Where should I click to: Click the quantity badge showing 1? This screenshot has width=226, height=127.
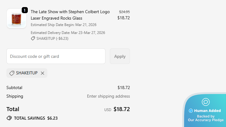point(25,10)
